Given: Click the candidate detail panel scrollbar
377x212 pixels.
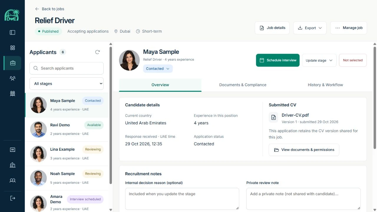Looking at the screenshot, I should click(x=375, y=97).
